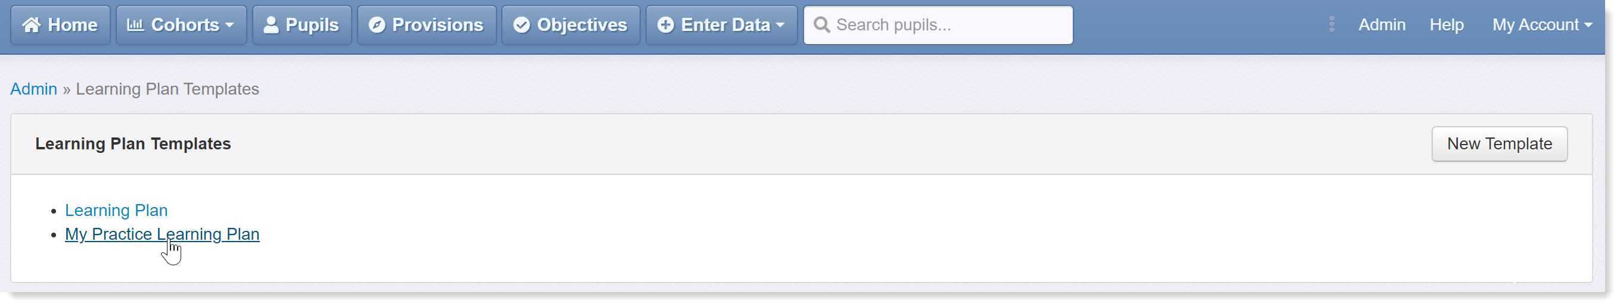The image size is (1620, 307).
Task: Click the Home house icon
Action: [x=32, y=25]
